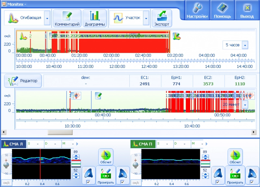The width and height of the screenshot is (260, 187).
Task: Click the horizontal scrollbar thumb under the timeline
Action: point(60,132)
